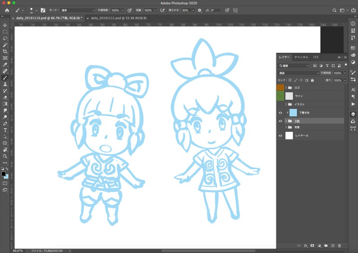Select the Rectangular Marquee tool

(x=5, y=32)
